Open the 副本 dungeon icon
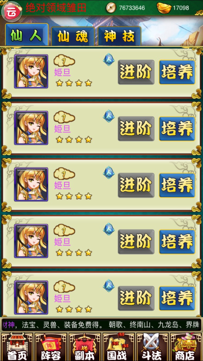The height and width of the screenshot is (361, 203). point(85,347)
